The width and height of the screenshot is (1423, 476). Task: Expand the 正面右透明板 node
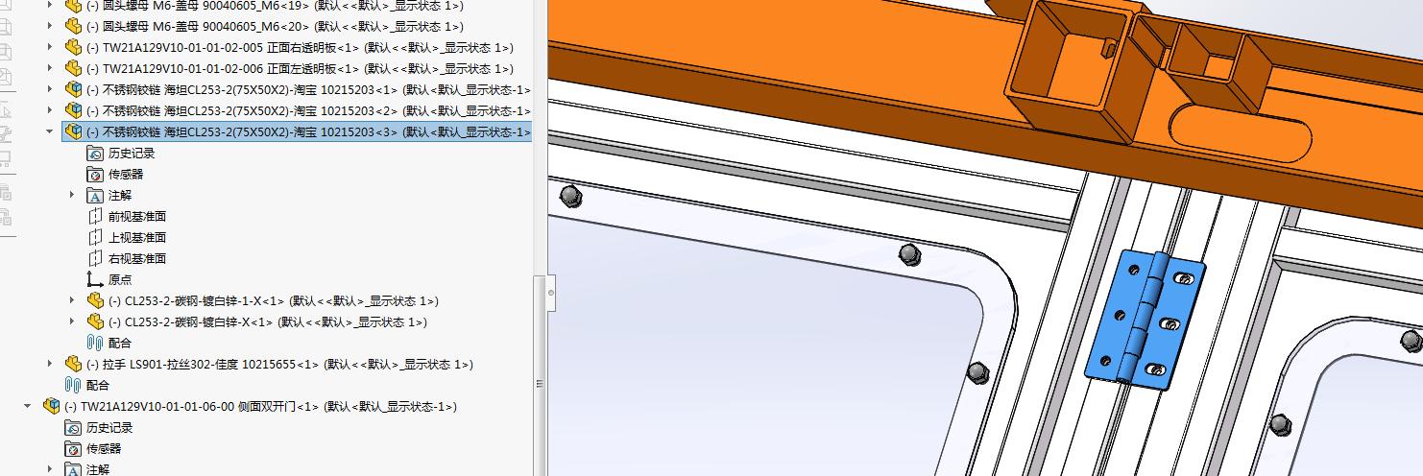(50, 48)
